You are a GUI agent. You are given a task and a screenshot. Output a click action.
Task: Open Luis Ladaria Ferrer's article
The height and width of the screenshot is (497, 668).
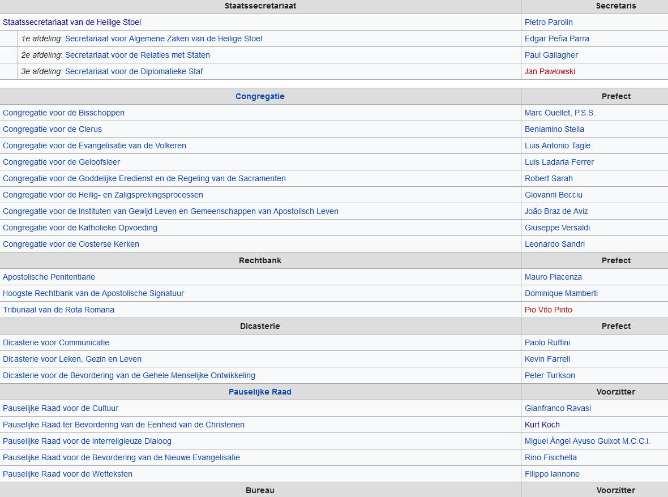(559, 162)
